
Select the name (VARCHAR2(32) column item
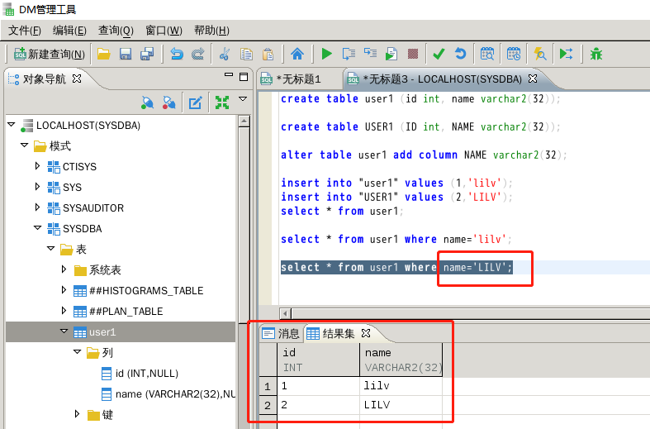[168, 394]
